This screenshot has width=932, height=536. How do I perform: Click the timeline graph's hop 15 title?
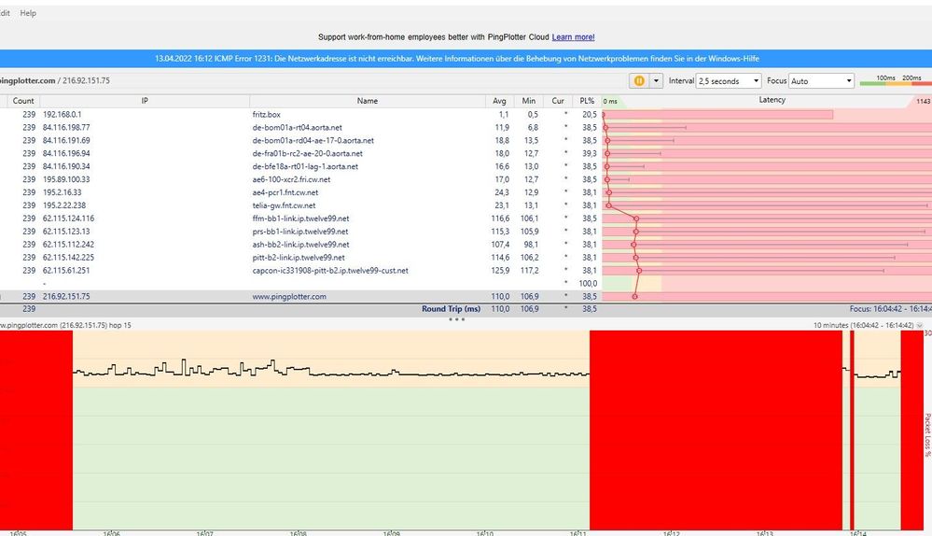click(65, 325)
